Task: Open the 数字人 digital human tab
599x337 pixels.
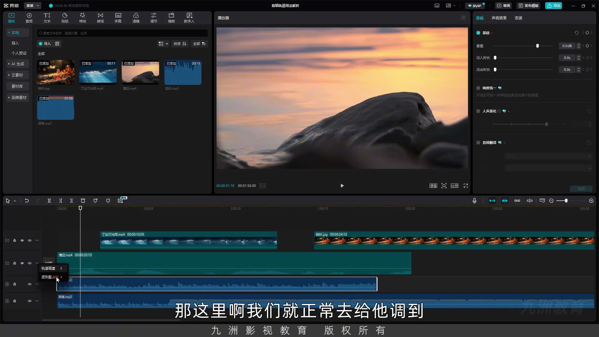Action: [189, 18]
